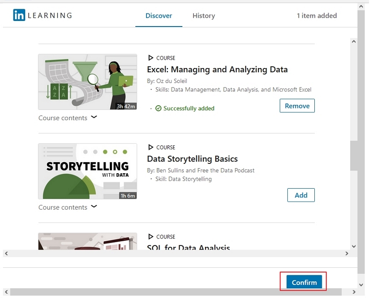
Task: Click the inner course list scroll-up arrow
Action: click(354, 41)
